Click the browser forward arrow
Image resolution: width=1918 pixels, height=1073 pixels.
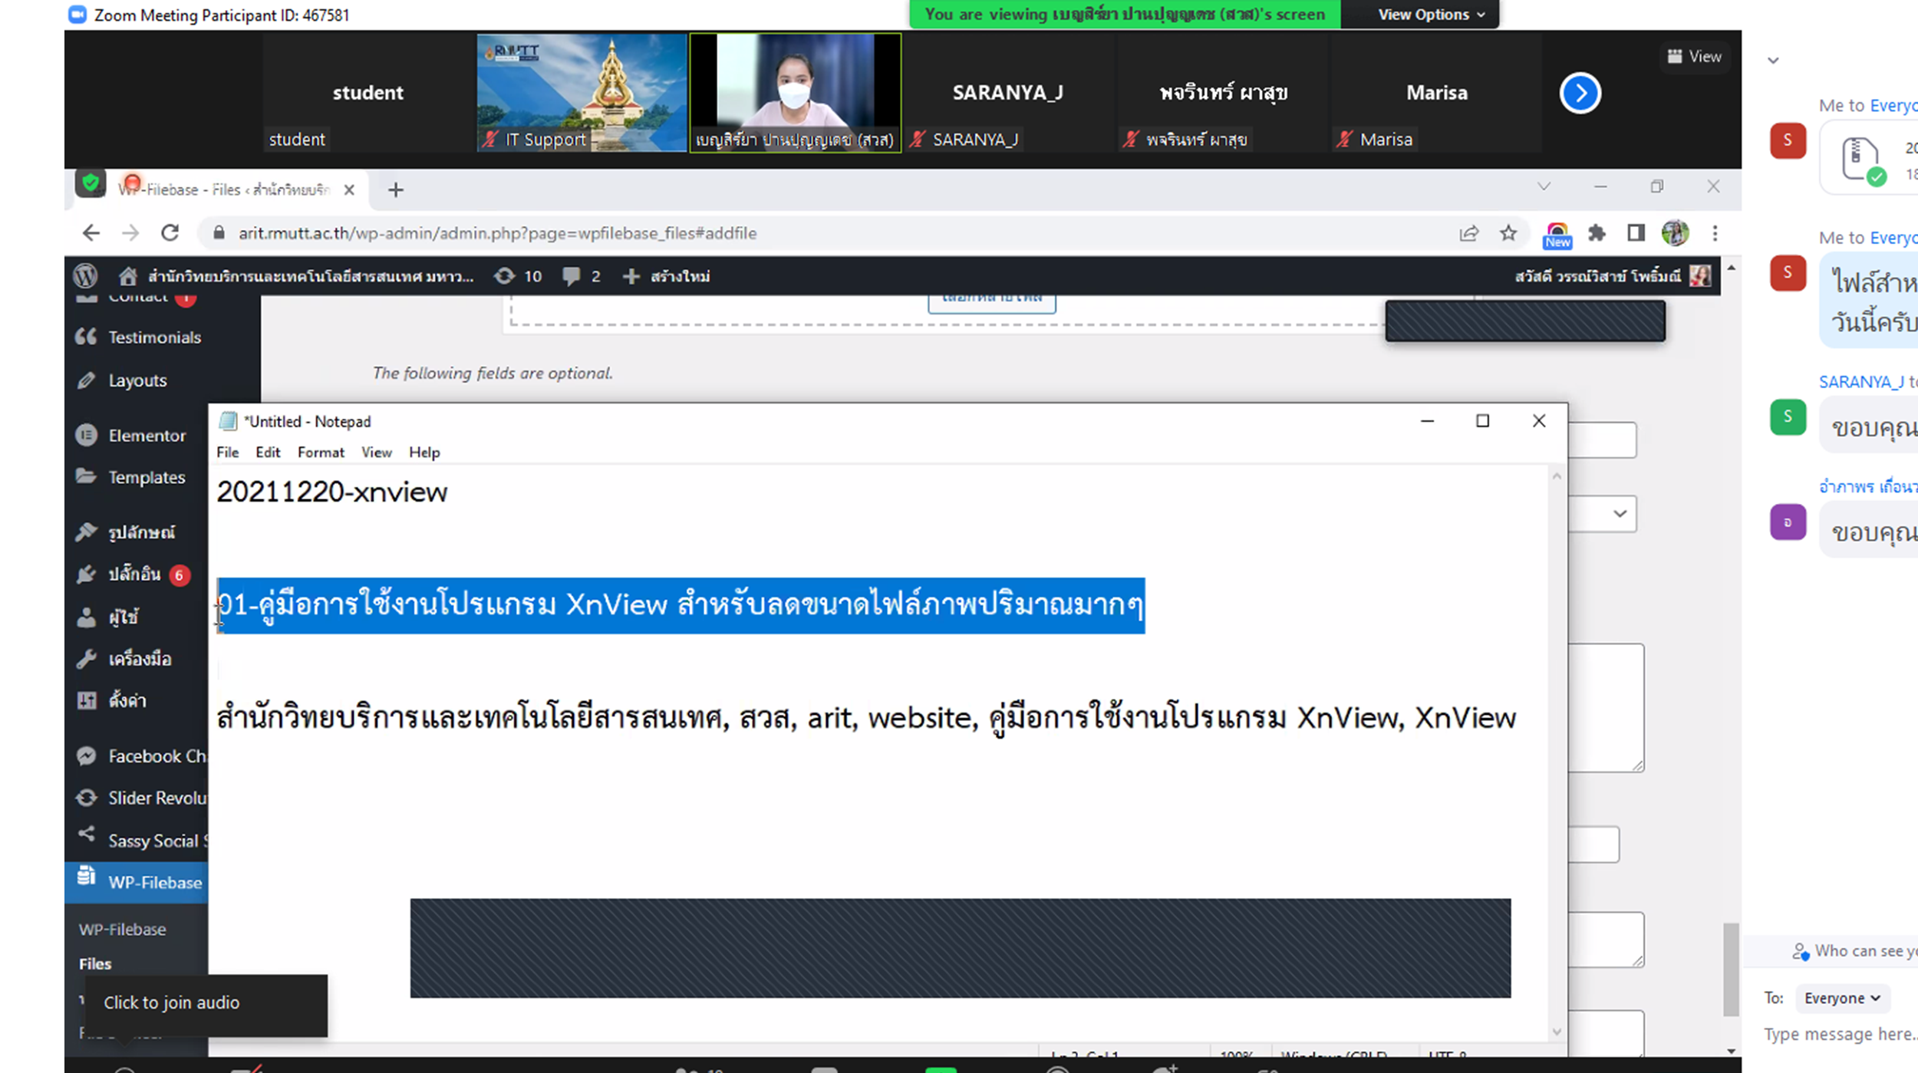(130, 233)
